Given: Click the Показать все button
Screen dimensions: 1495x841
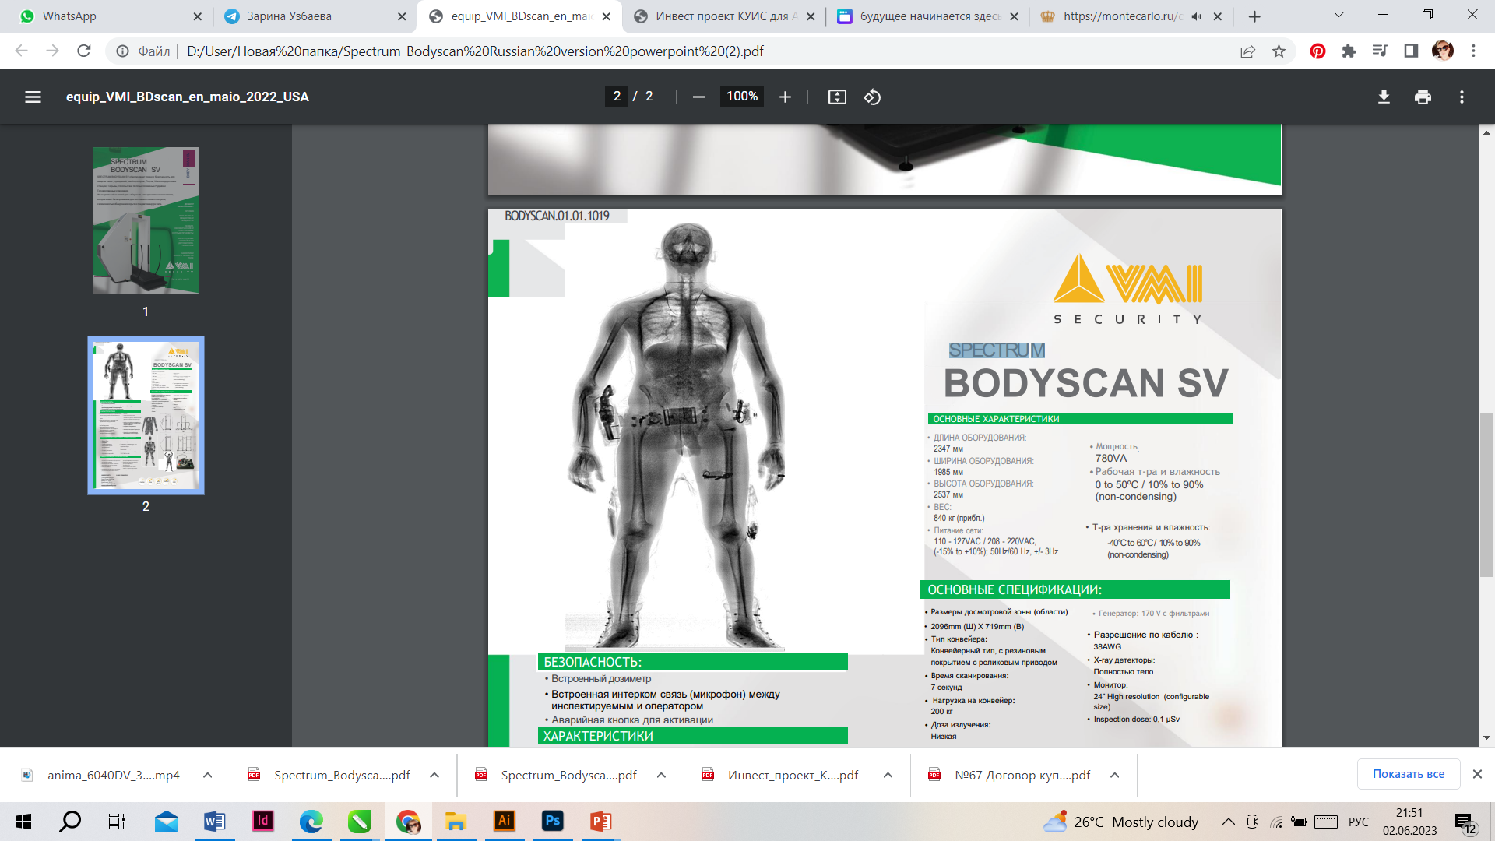Looking at the screenshot, I should pyautogui.click(x=1408, y=774).
